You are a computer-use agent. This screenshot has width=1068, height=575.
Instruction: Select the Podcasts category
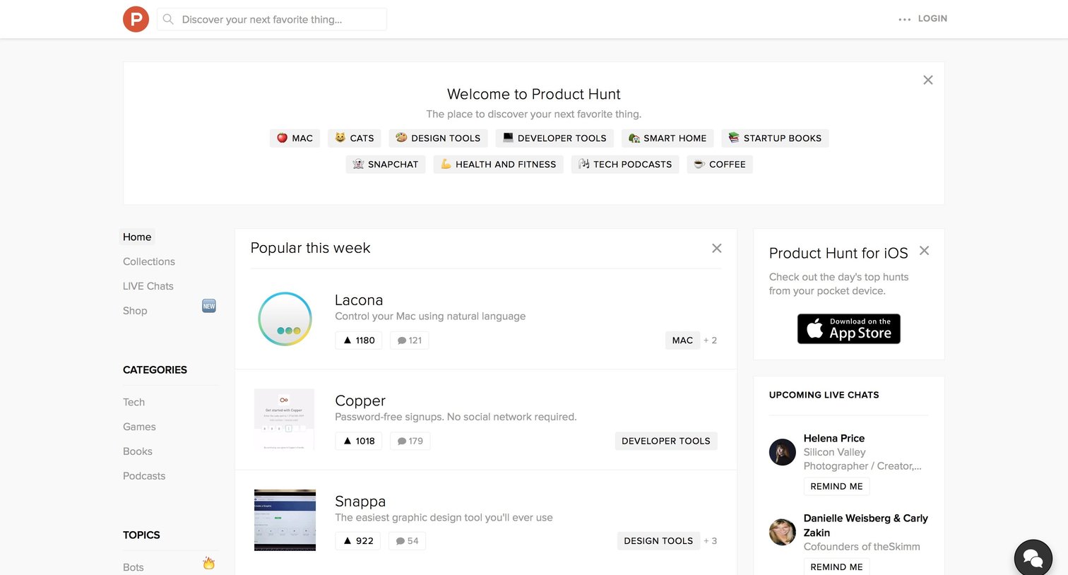click(144, 476)
